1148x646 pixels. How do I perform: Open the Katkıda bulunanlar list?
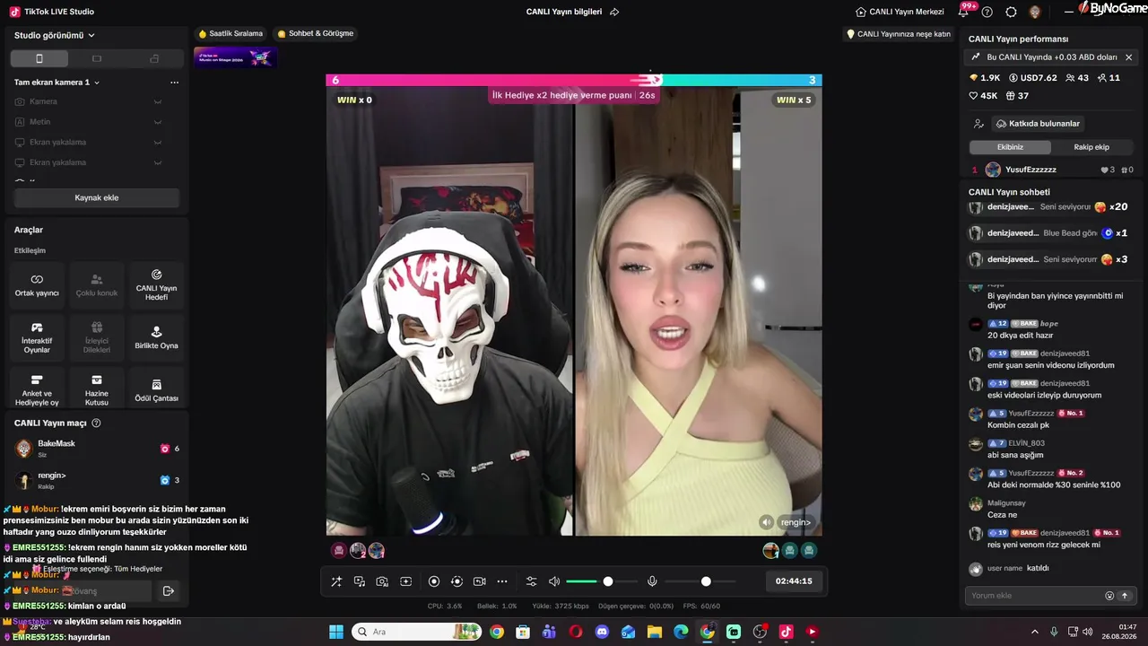tap(1038, 124)
